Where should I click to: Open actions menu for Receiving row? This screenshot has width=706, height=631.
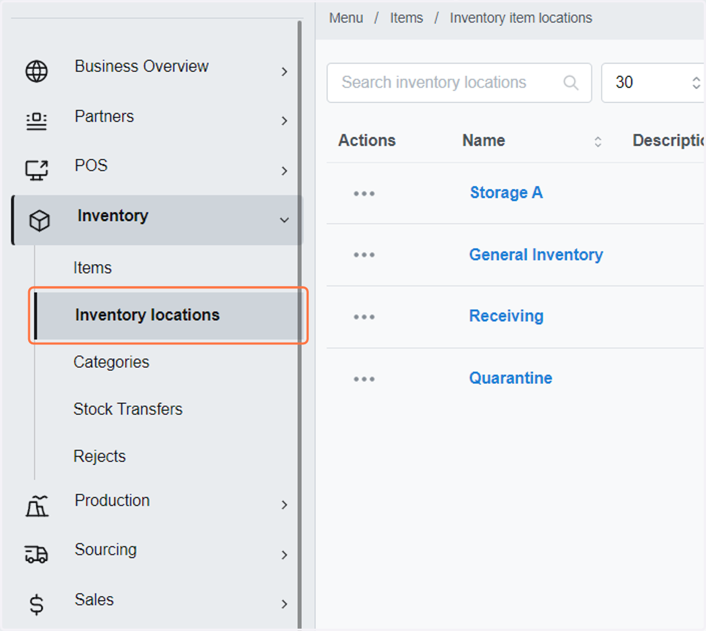coord(364,317)
